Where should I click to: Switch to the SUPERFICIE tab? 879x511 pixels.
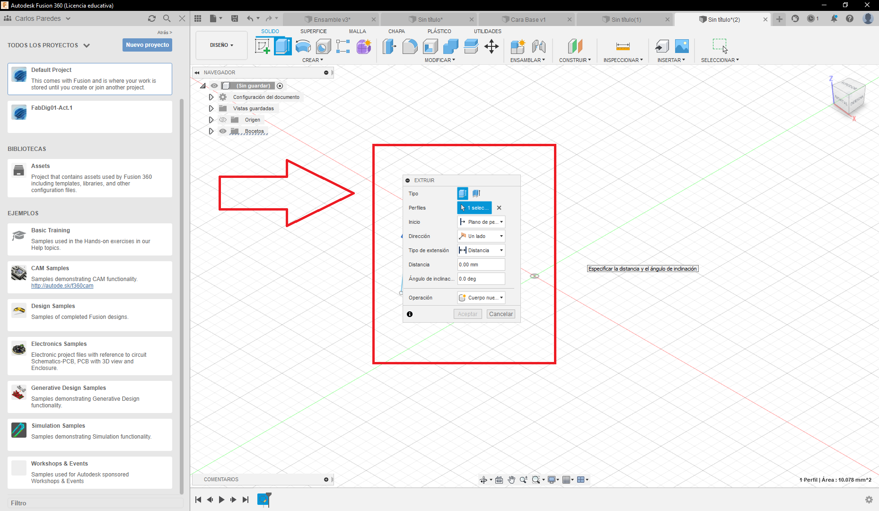tap(313, 31)
